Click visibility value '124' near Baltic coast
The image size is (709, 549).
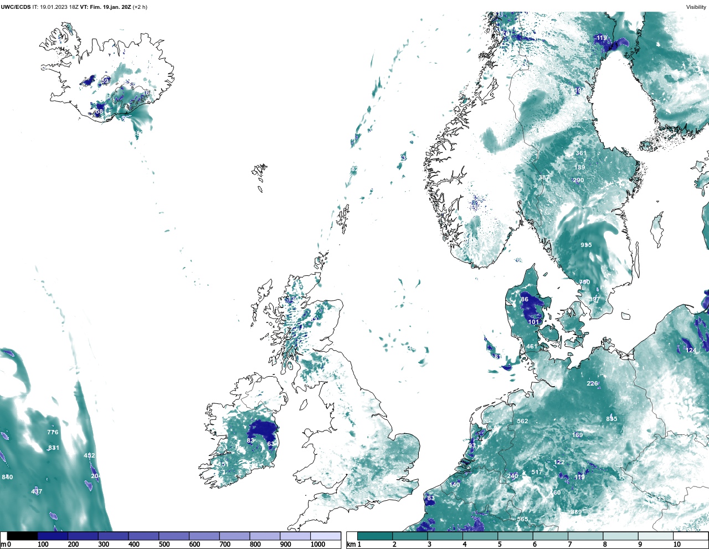point(691,350)
